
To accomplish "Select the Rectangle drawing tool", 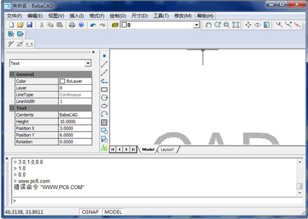I will 105,89.
